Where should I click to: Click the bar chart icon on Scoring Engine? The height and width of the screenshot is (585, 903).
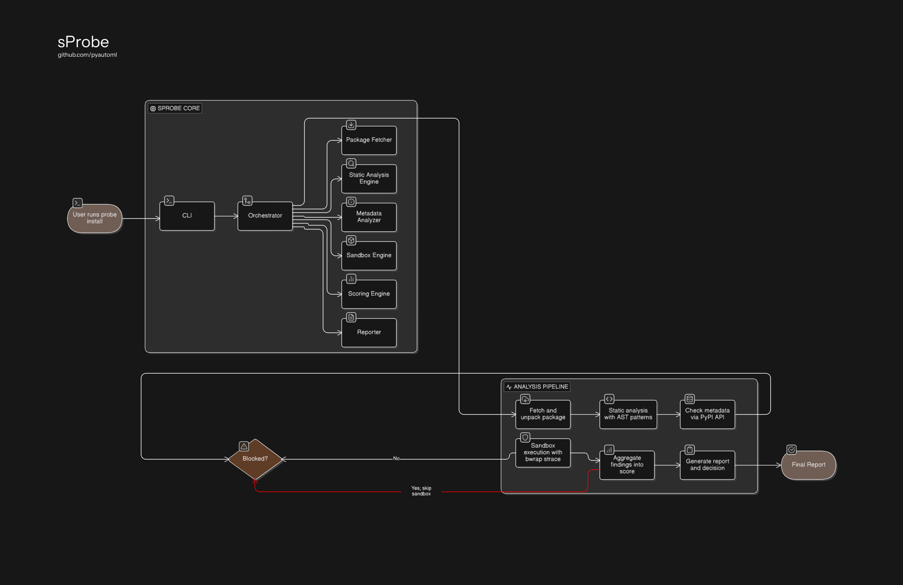pos(351,279)
